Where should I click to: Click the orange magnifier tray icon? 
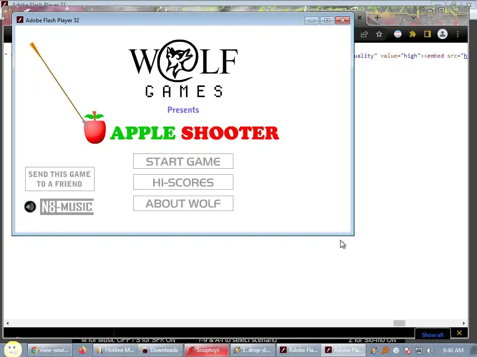[x=385, y=350]
